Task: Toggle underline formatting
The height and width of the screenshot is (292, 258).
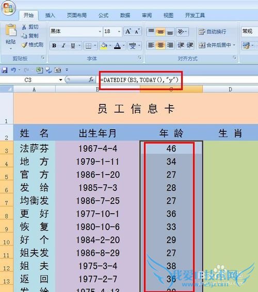Action: coord(73,45)
